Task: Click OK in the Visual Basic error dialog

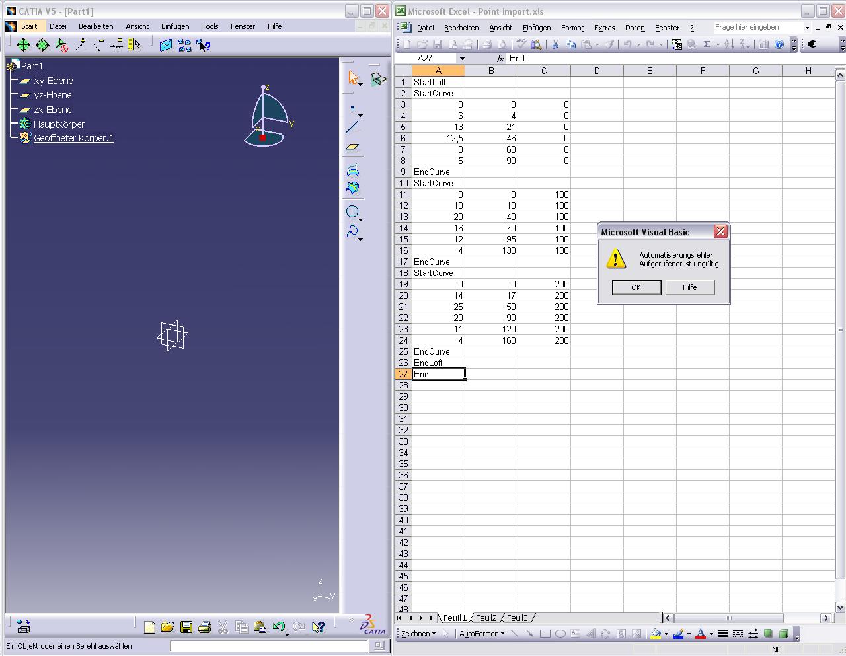Action: click(636, 287)
